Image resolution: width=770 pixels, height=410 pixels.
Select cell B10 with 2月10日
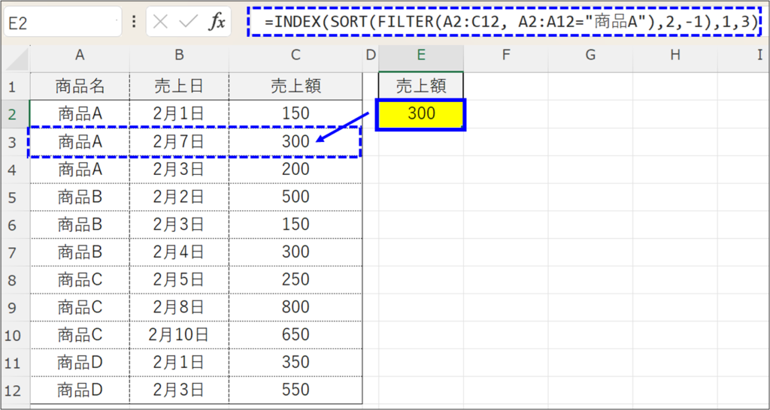click(179, 335)
